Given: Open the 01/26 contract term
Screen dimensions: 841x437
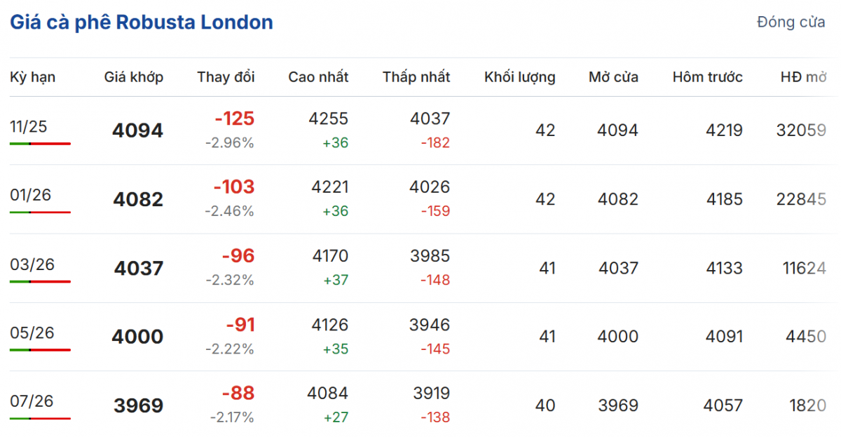Looking at the screenshot, I should pyautogui.click(x=30, y=194).
